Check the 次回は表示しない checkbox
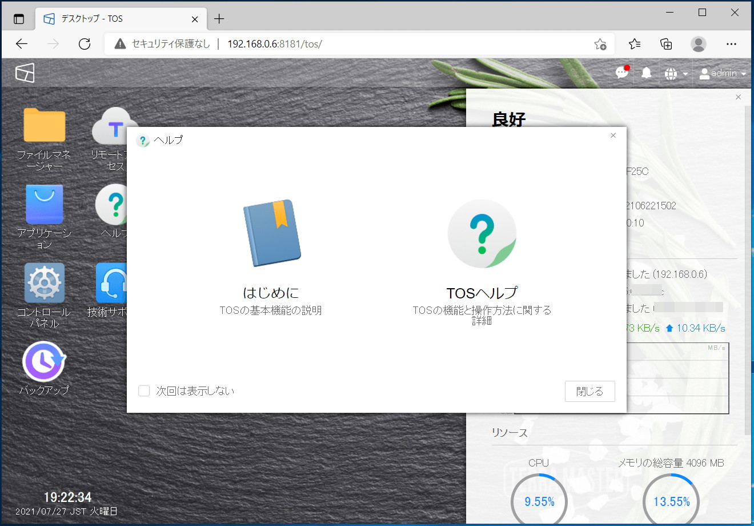 click(x=144, y=390)
